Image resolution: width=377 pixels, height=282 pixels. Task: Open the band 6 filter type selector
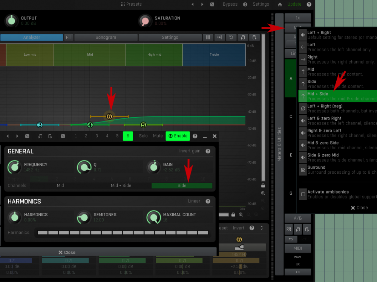click(239, 247)
